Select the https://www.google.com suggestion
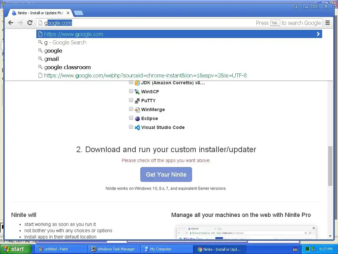 pyautogui.click(x=179, y=34)
